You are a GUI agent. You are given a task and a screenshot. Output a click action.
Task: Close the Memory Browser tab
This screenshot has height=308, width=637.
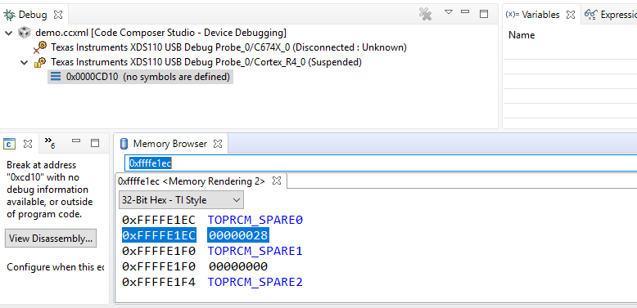218,144
